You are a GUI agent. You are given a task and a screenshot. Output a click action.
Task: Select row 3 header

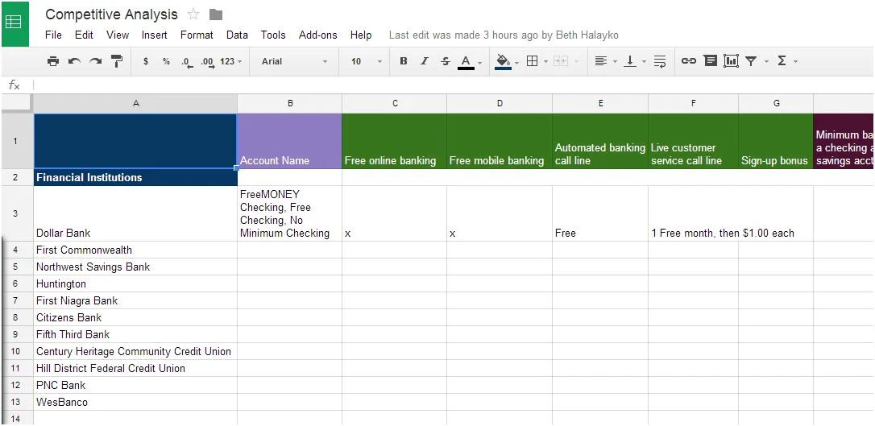[x=15, y=213]
